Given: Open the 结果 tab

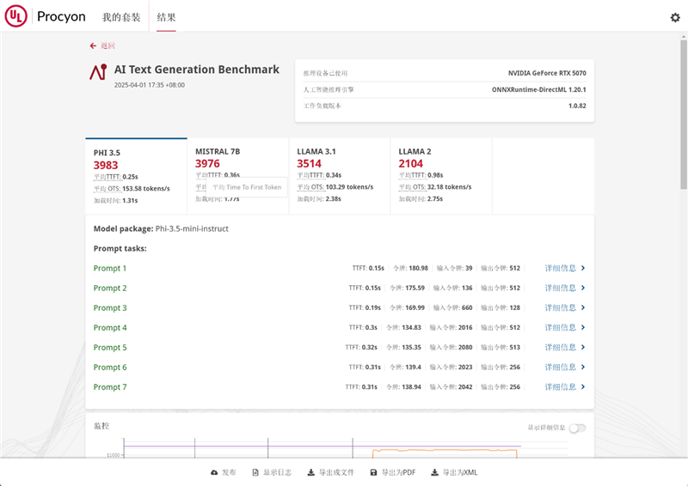Looking at the screenshot, I should pyautogui.click(x=166, y=17).
